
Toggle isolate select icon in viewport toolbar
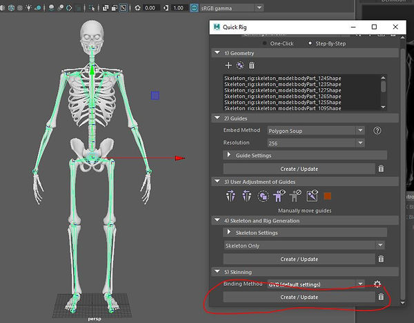pos(92,8)
